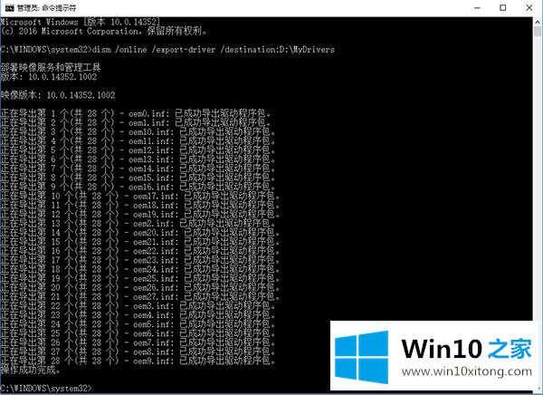The height and width of the screenshot is (395, 543).
Task: Click the oem0.inf export result line
Action: [136, 113]
